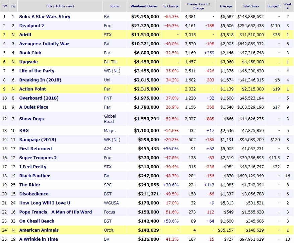Open Pope Francis - A Man of His Word
The image size is (294, 243).
coord(56,212)
